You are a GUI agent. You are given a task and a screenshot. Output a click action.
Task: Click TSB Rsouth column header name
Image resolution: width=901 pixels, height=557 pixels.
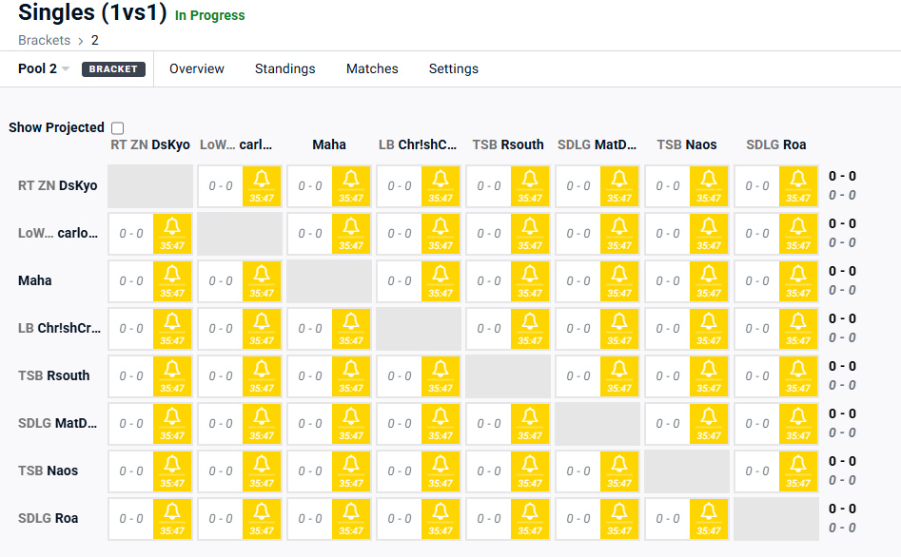tap(508, 144)
